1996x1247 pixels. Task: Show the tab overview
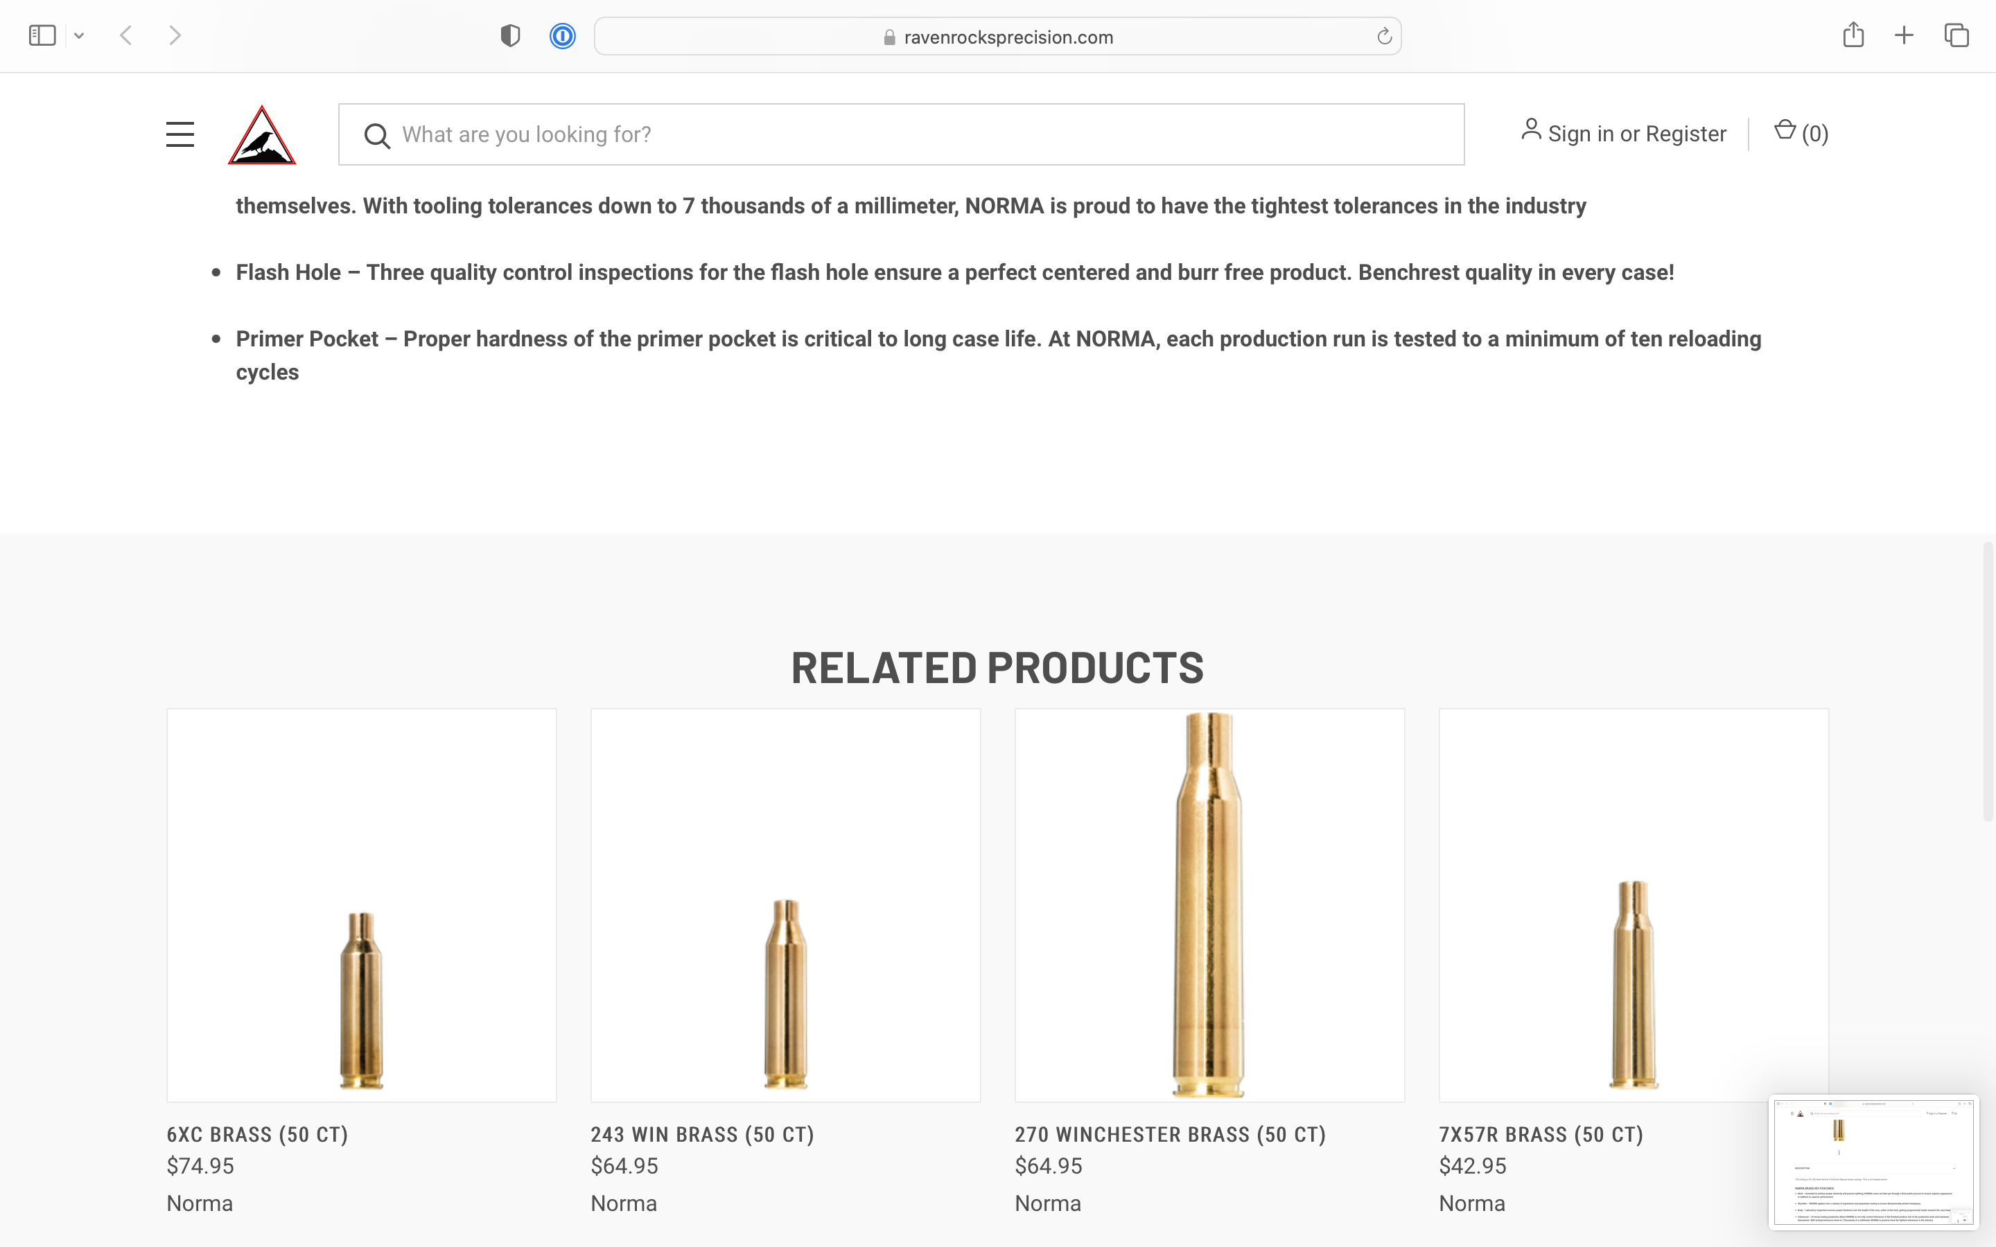point(1956,35)
